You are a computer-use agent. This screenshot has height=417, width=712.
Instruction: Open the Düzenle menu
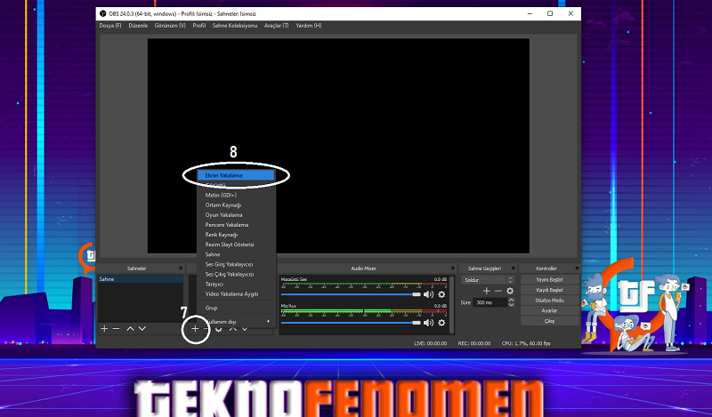pos(138,26)
